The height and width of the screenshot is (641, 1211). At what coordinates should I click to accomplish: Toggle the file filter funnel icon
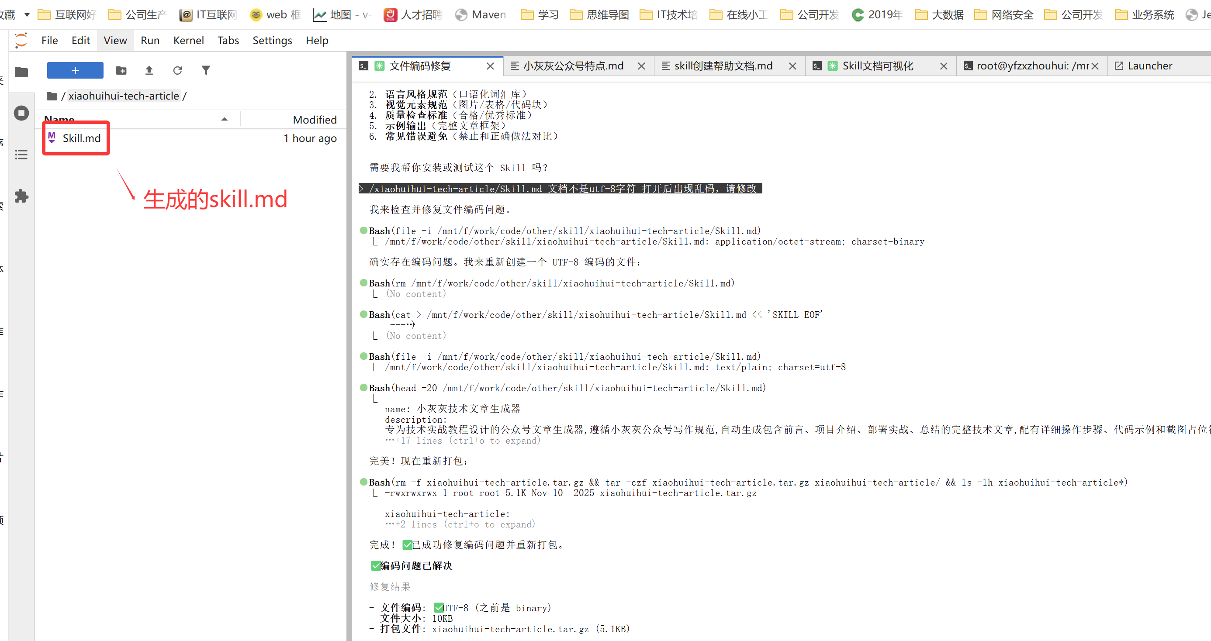[206, 70]
